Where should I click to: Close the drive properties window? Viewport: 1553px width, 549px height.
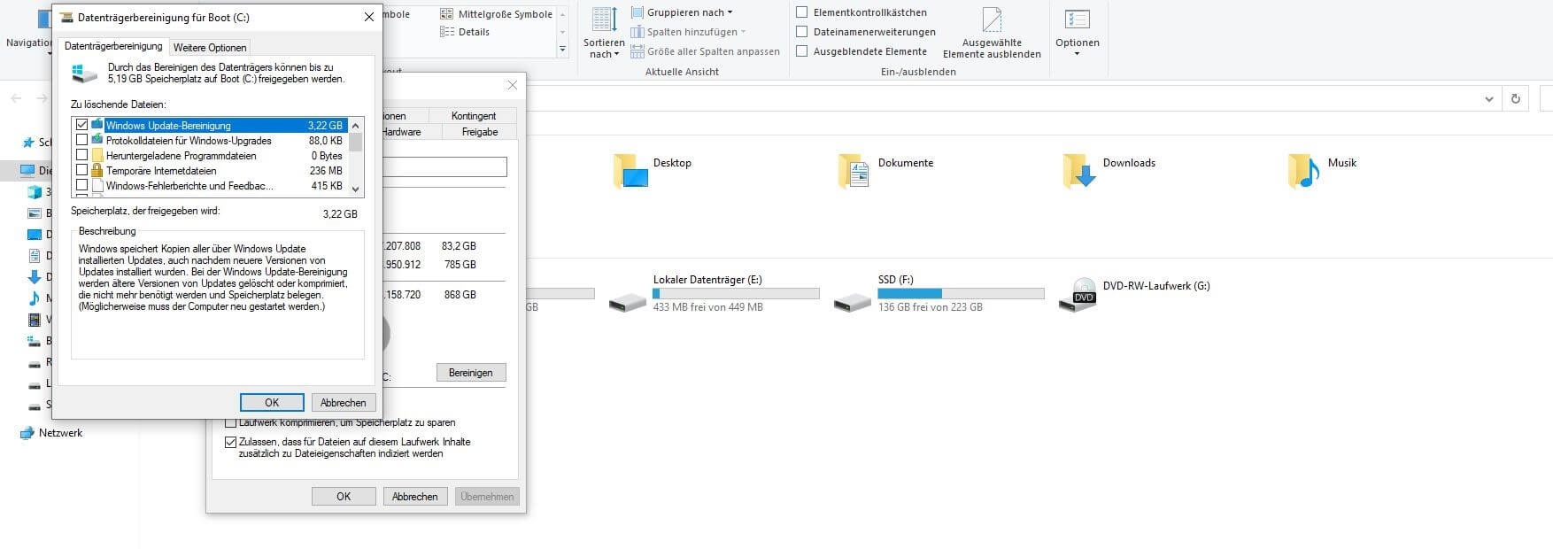point(512,85)
